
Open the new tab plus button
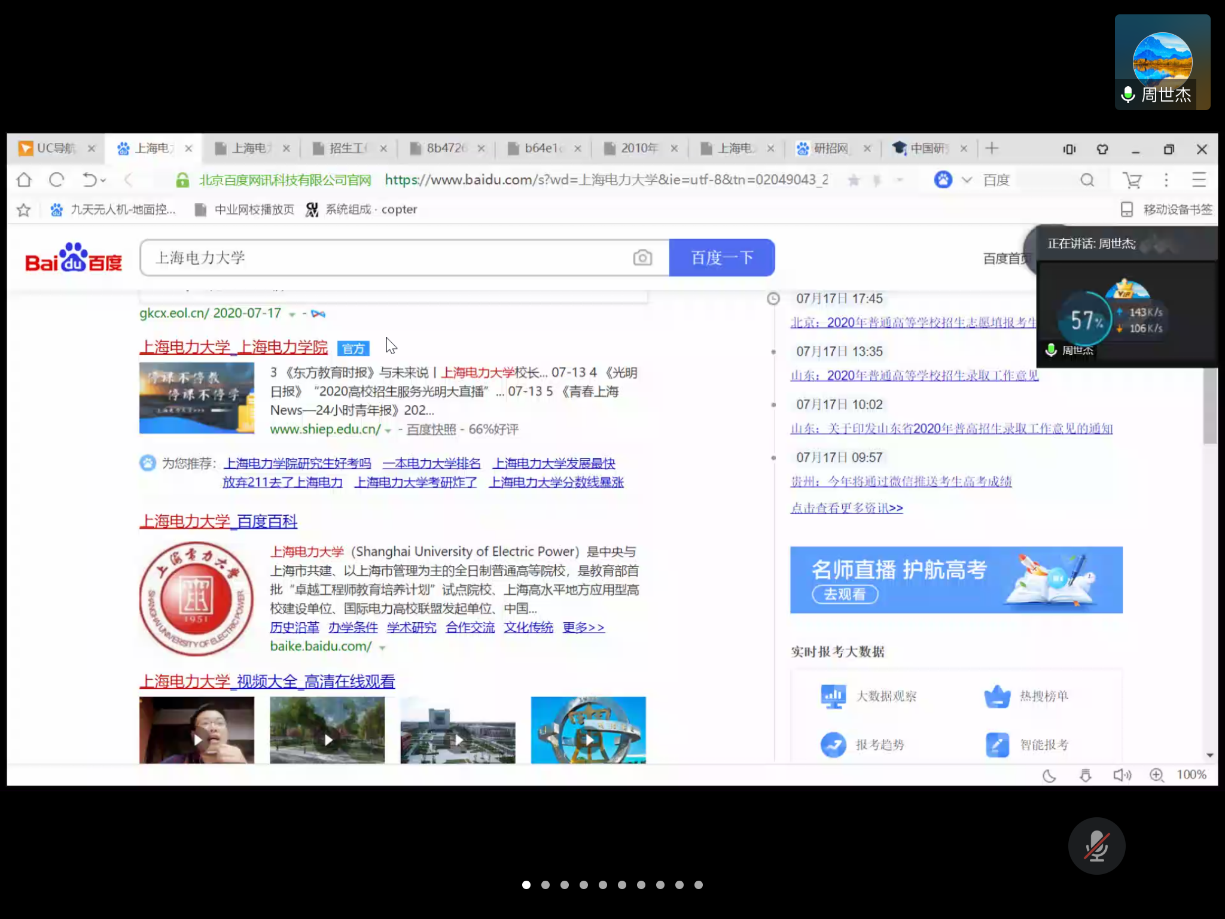tap(992, 148)
